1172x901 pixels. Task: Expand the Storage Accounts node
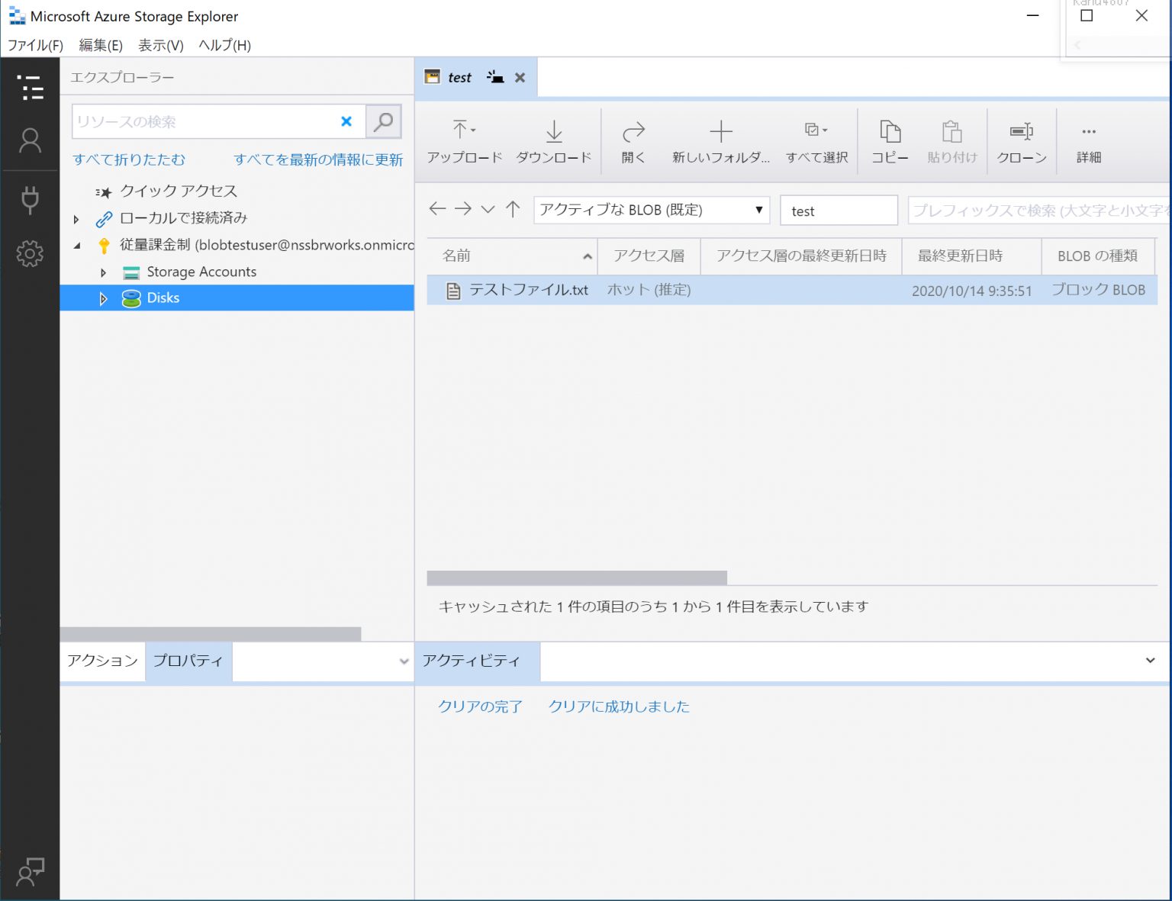pyautogui.click(x=103, y=272)
